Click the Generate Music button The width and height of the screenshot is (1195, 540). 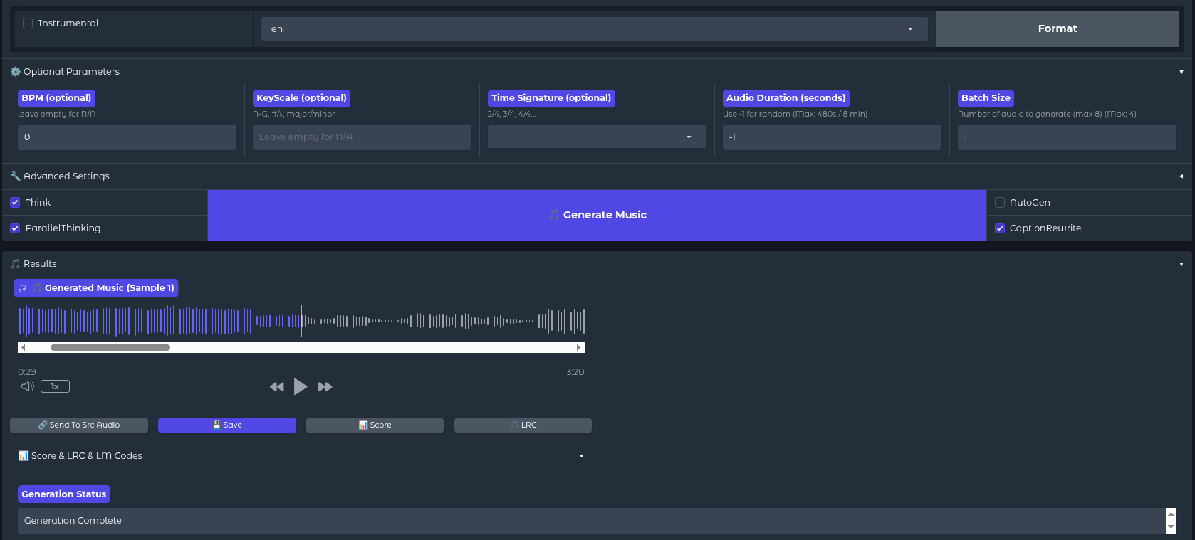click(x=597, y=215)
